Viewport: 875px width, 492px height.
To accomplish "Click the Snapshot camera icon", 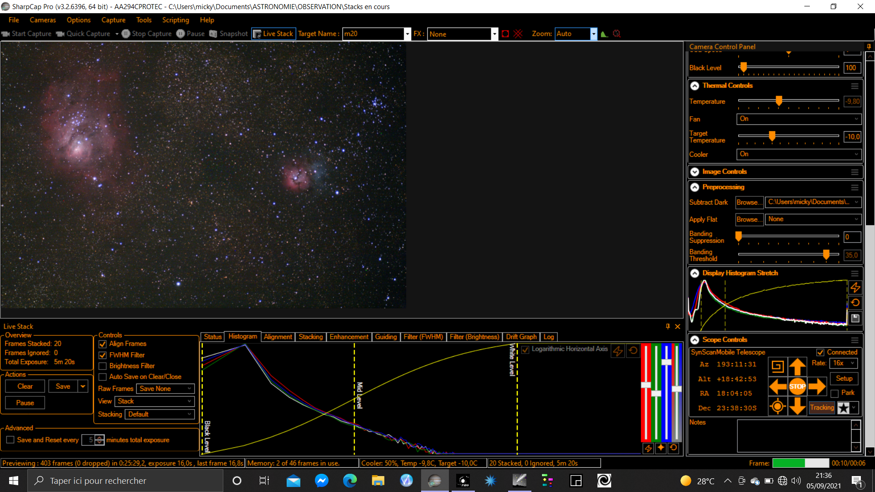I will tap(213, 34).
